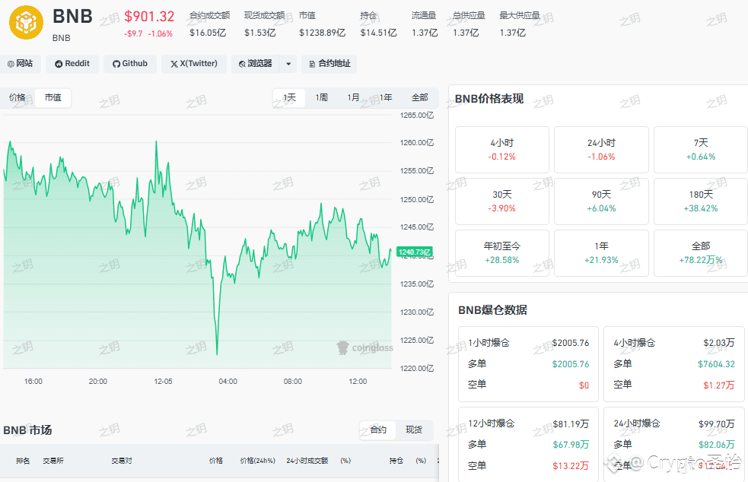Sort by 持仓 column header
The width and height of the screenshot is (748, 482).
(x=396, y=461)
